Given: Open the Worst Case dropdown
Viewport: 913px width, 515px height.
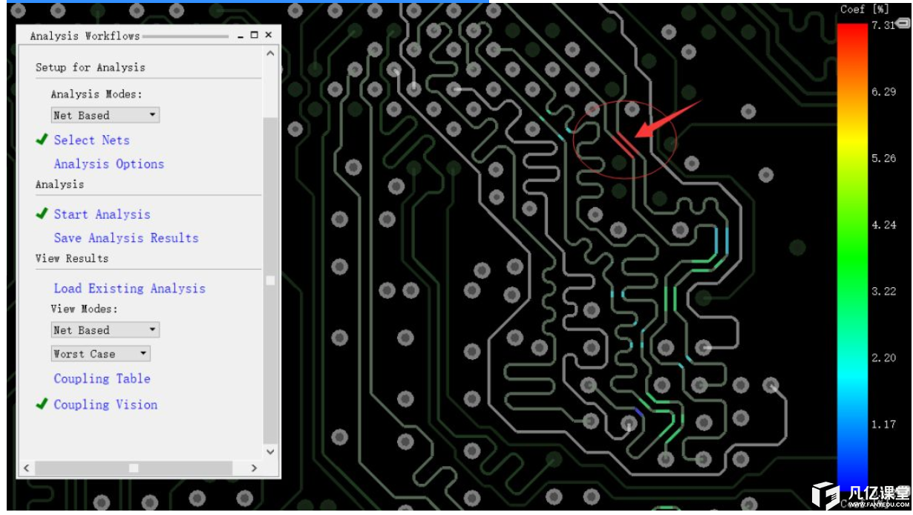Looking at the screenshot, I should [x=101, y=354].
